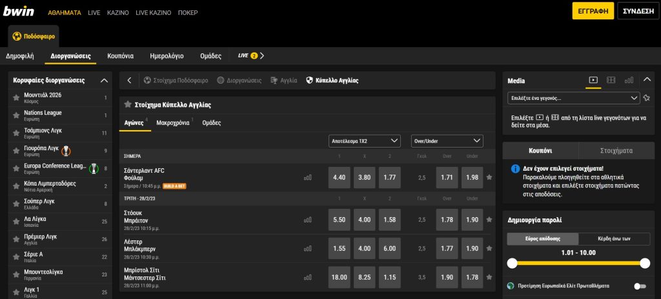Open the Αποτέλεσμα 1X2 market dropdown
Screen dimensions: 661x299
364,141
